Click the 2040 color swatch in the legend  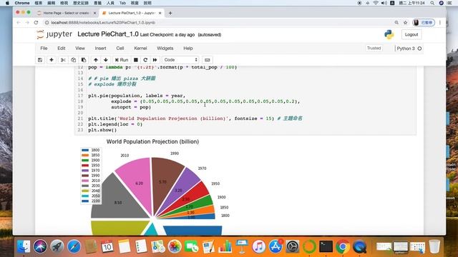[85, 191]
